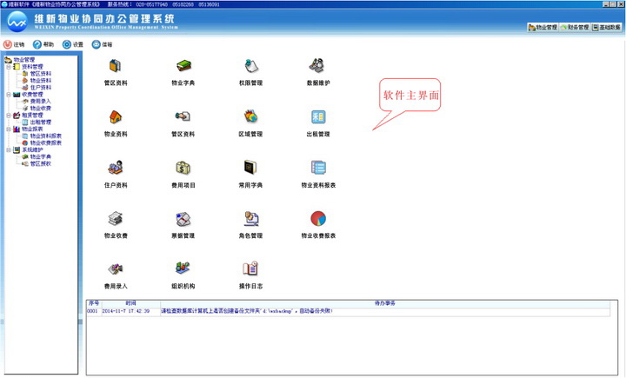Collapse the 收费管理 tree node

(9, 95)
